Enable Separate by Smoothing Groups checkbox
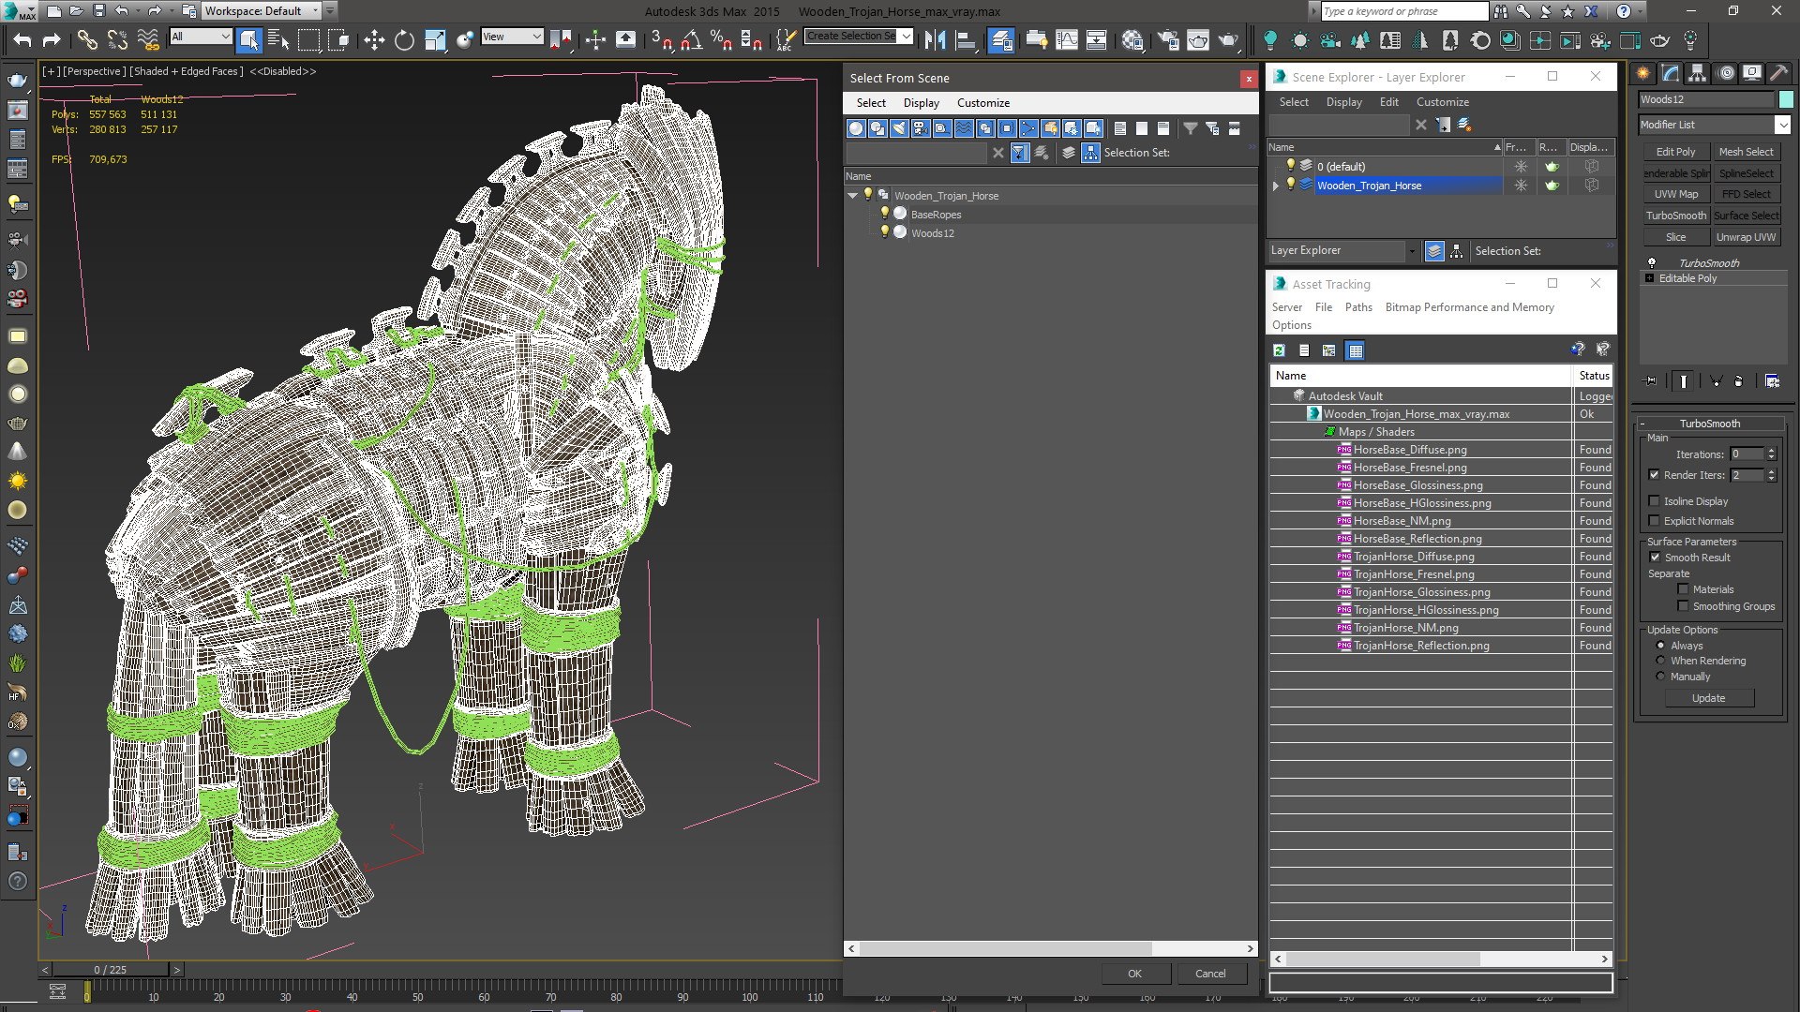The height and width of the screenshot is (1012, 1800). tap(1683, 606)
